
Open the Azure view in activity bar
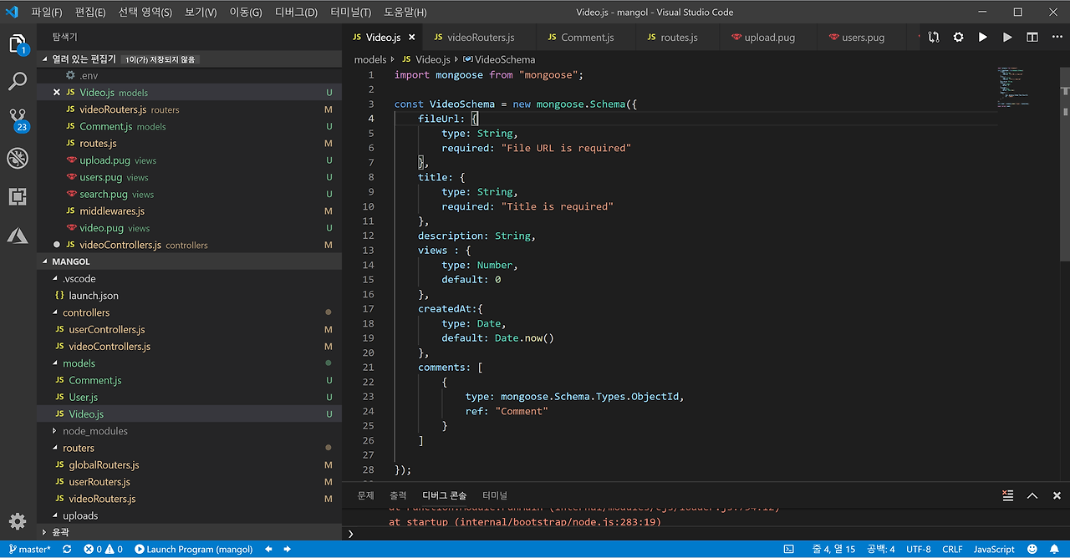point(18,236)
